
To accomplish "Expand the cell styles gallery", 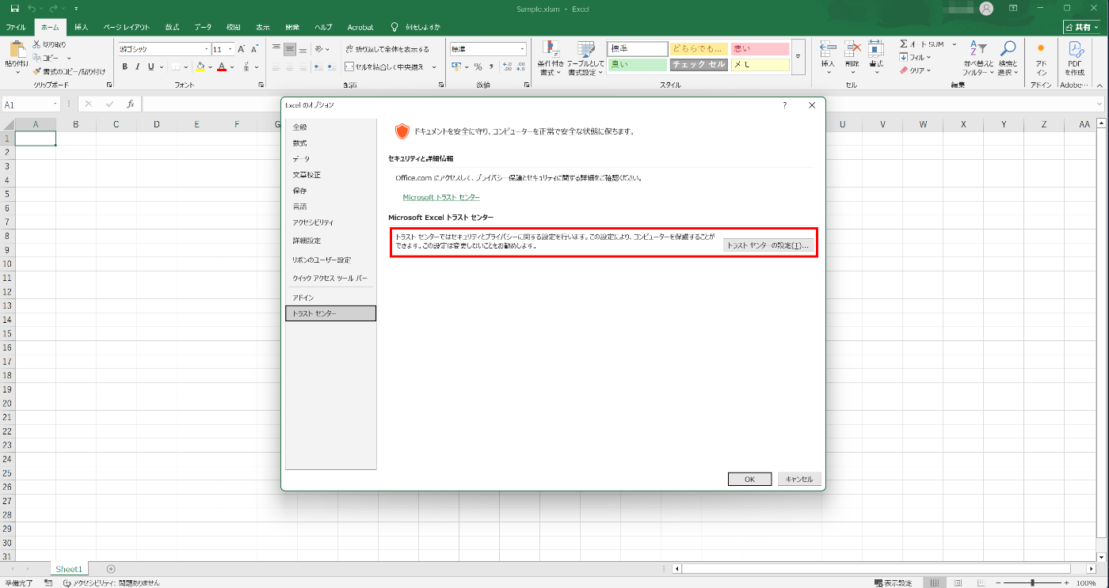I will pyautogui.click(x=798, y=57).
